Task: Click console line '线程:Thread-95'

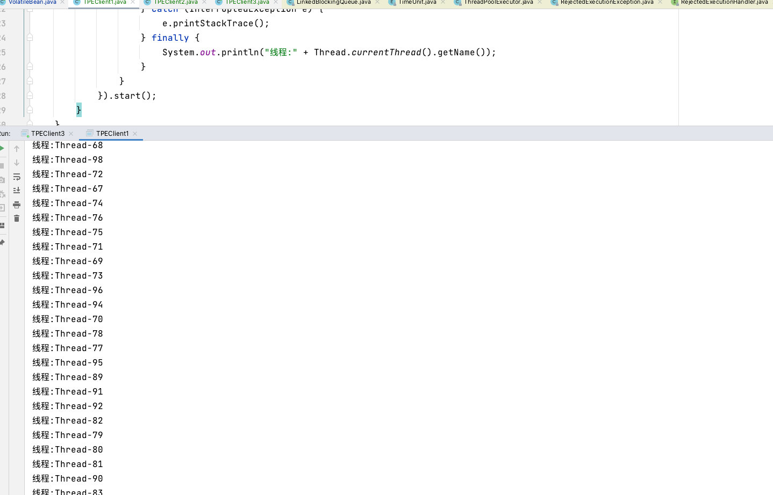Action: 67,362
